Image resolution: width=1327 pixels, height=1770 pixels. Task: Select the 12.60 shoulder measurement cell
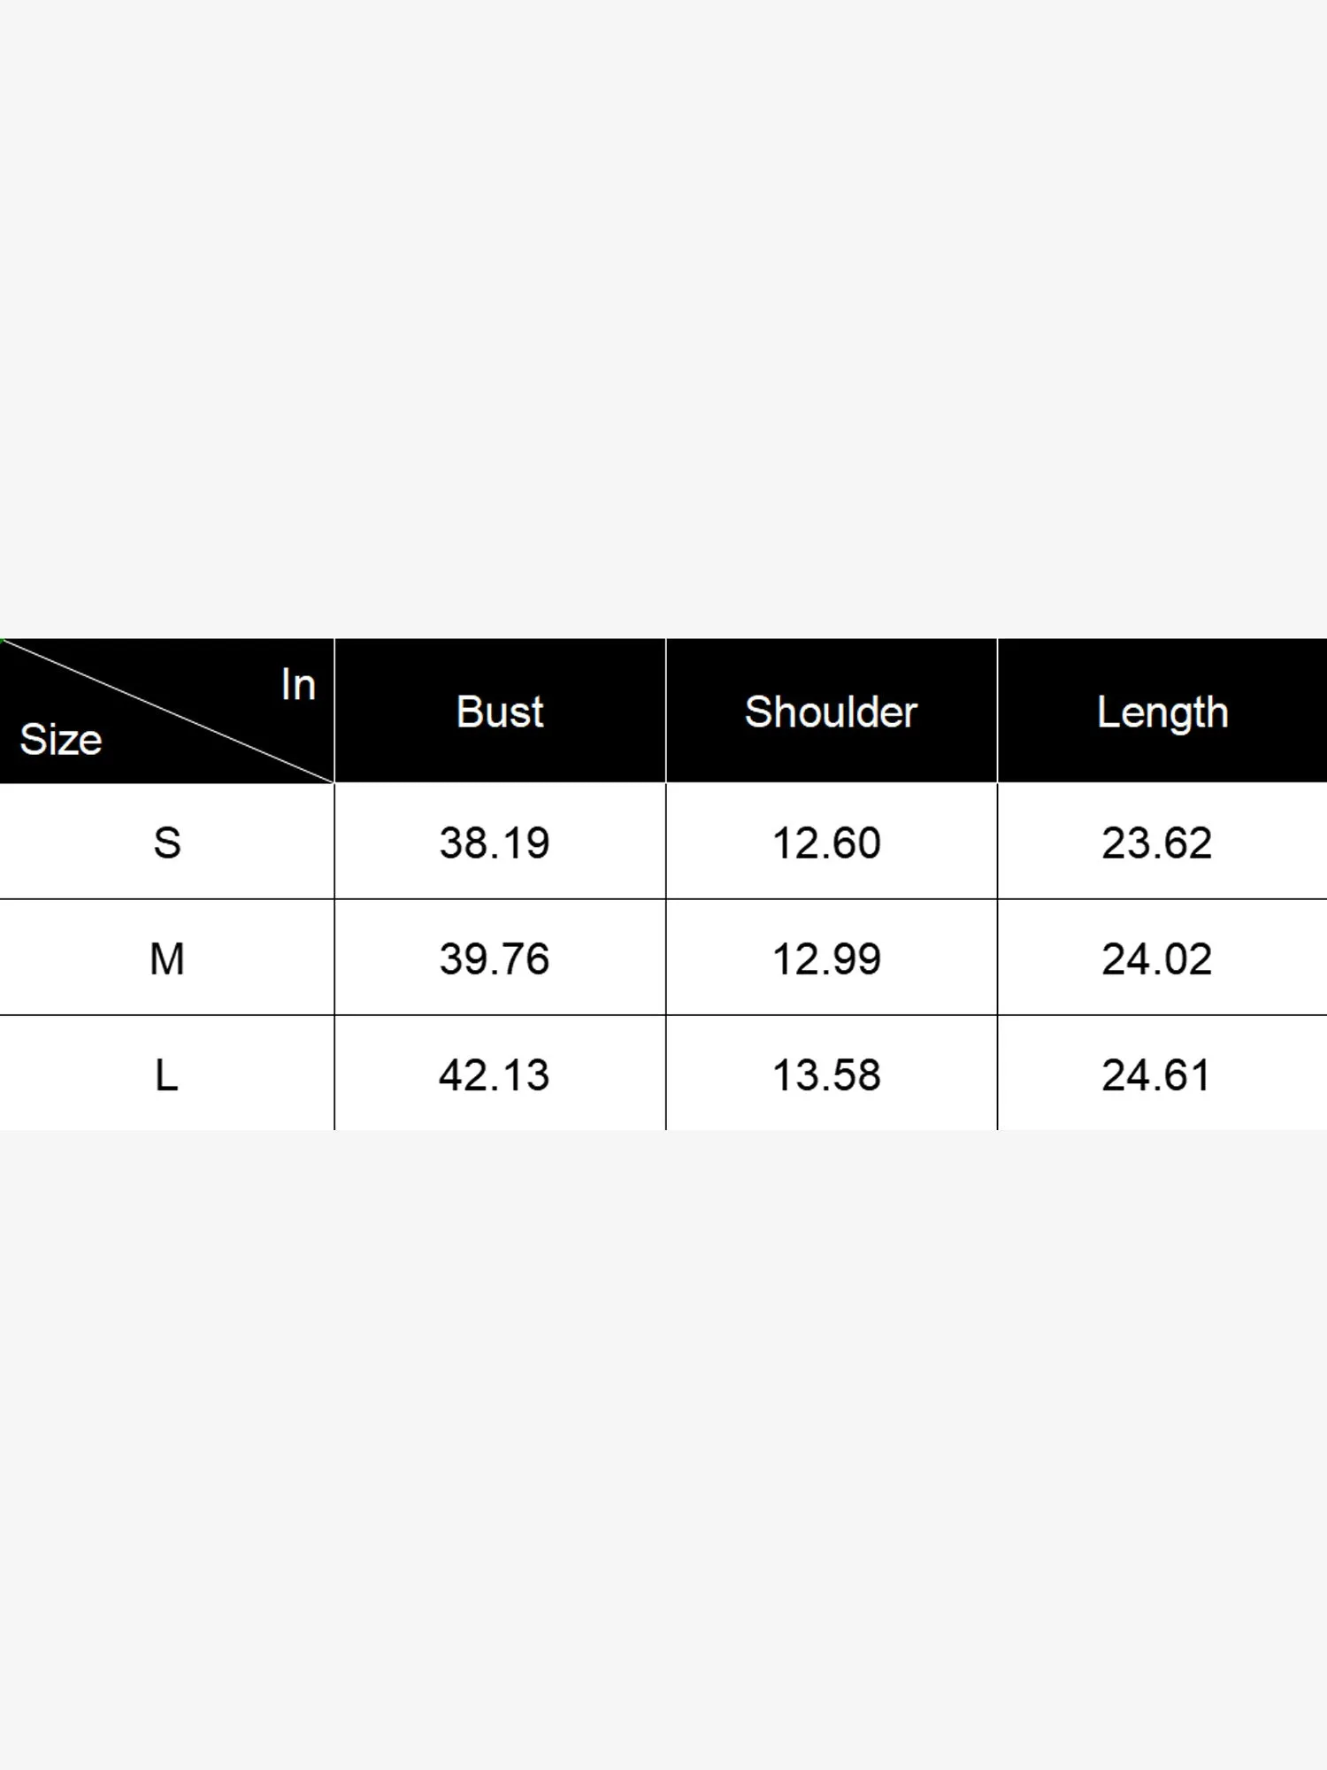pos(826,843)
